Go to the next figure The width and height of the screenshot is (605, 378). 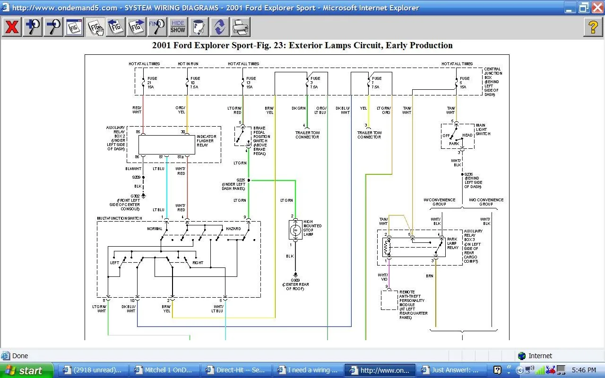[x=137, y=27]
